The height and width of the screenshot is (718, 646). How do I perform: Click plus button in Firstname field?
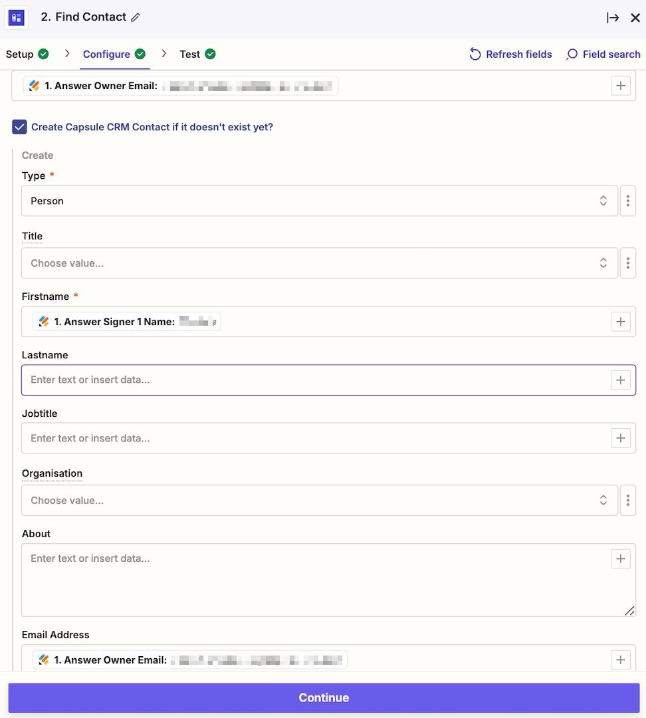pyautogui.click(x=620, y=322)
